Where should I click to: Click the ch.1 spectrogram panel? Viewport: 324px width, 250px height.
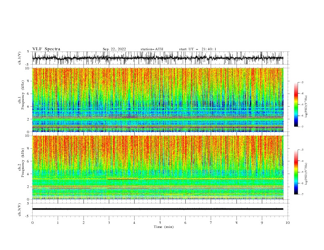tap(157, 100)
